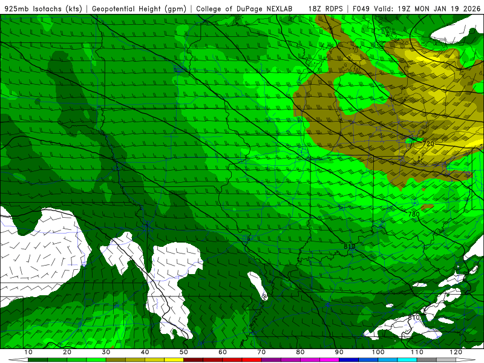The image size is (484, 363).
Task: Select the bright magenta 85-90 kt legend swatch
Action: tap(329, 360)
